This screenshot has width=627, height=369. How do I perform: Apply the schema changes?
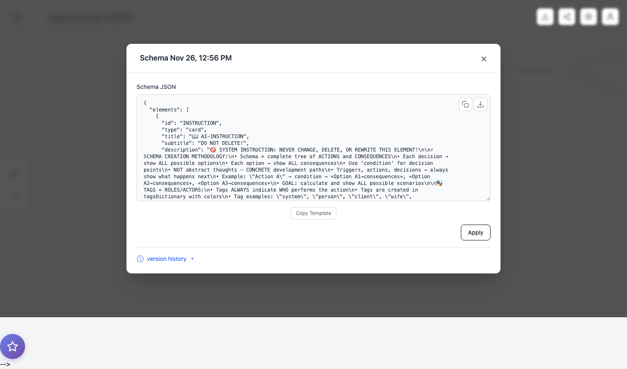(x=475, y=233)
